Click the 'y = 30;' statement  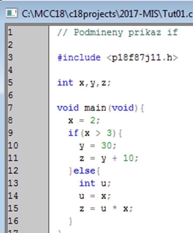(98, 146)
